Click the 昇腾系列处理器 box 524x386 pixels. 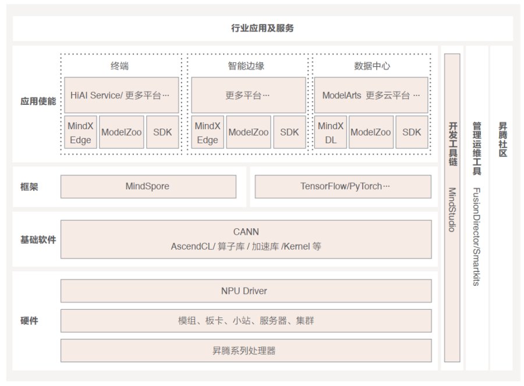[246, 350]
